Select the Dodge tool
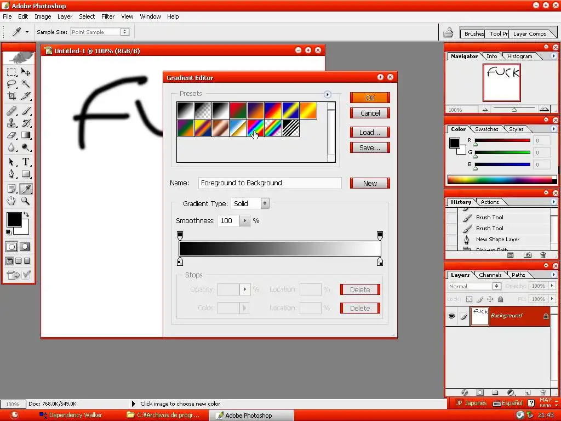The height and width of the screenshot is (421, 561). tap(25, 147)
